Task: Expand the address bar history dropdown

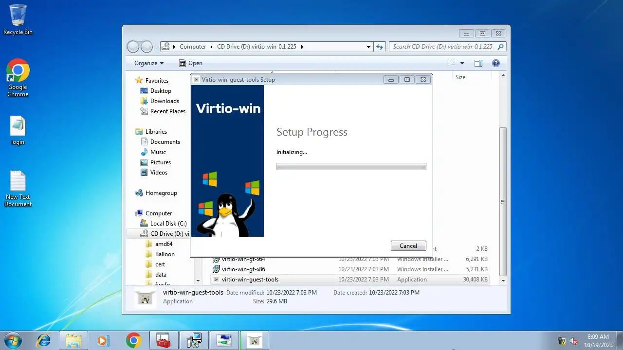Action: [368, 47]
